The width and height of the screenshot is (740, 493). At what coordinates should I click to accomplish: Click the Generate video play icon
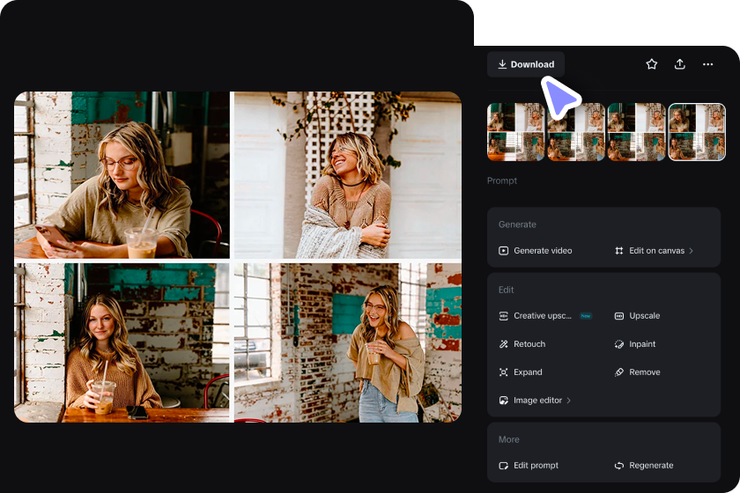(504, 251)
